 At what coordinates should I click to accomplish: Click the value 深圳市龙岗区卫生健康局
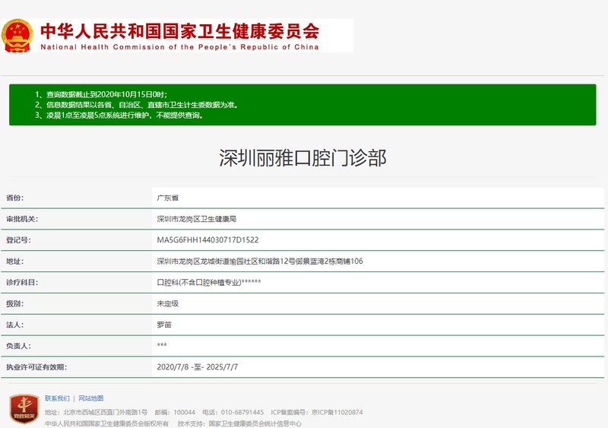point(197,219)
